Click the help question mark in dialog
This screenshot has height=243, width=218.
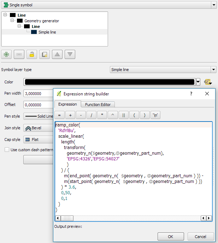point(191,94)
